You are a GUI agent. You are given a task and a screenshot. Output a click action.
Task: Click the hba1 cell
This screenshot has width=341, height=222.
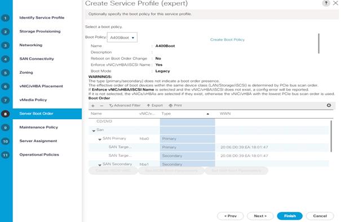pos(144,164)
